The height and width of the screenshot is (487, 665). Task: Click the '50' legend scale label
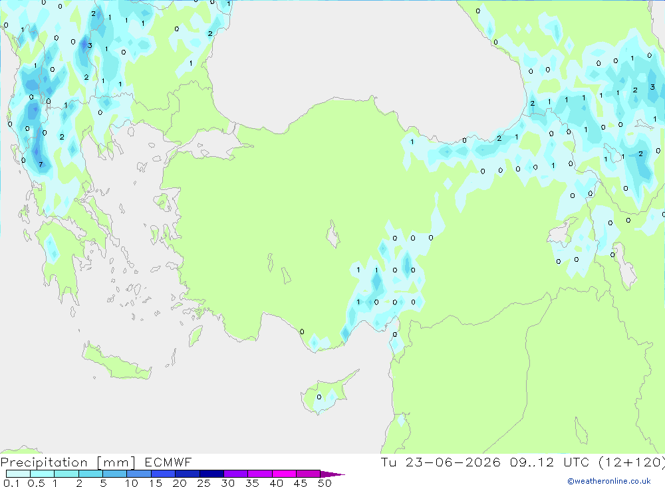325,483
